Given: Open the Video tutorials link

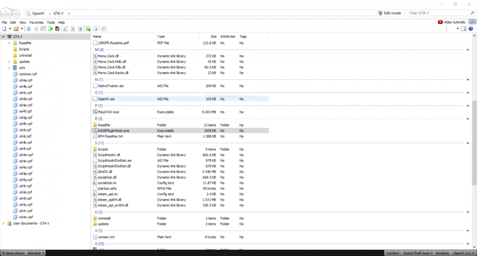Looking at the screenshot, I should pos(454,22).
